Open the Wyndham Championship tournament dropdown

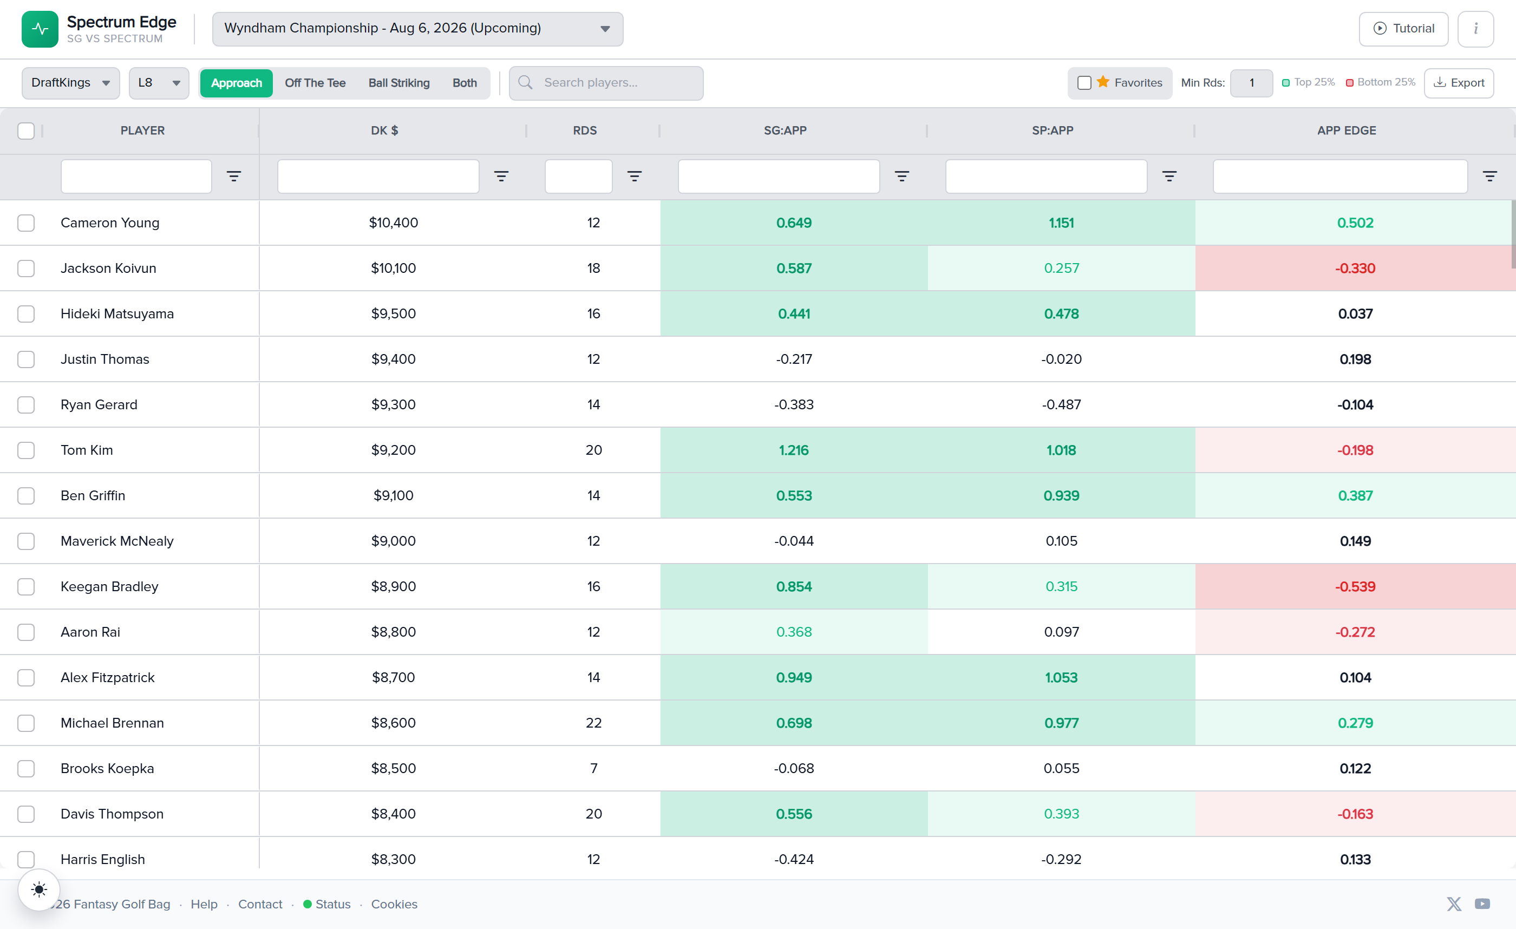(418, 29)
